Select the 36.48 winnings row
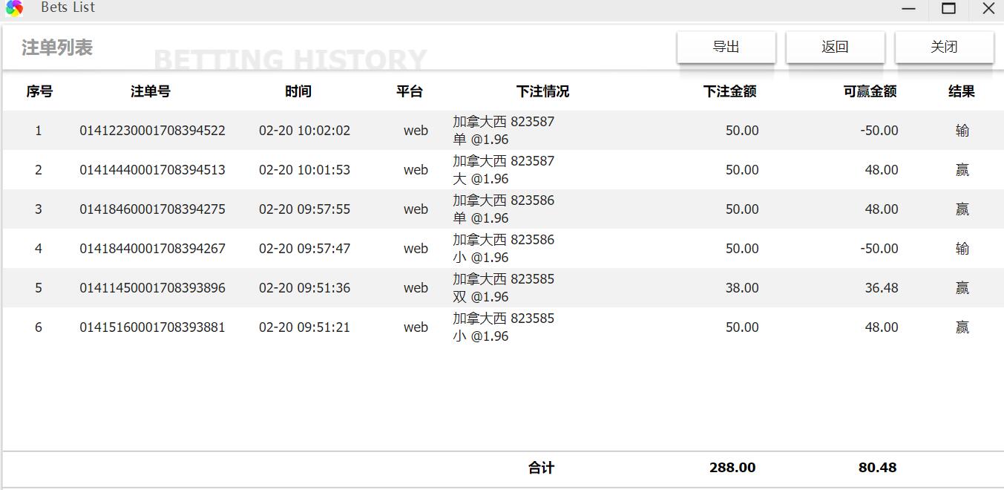Image resolution: width=1004 pixels, height=490 pixels. (x=882, y=288)
